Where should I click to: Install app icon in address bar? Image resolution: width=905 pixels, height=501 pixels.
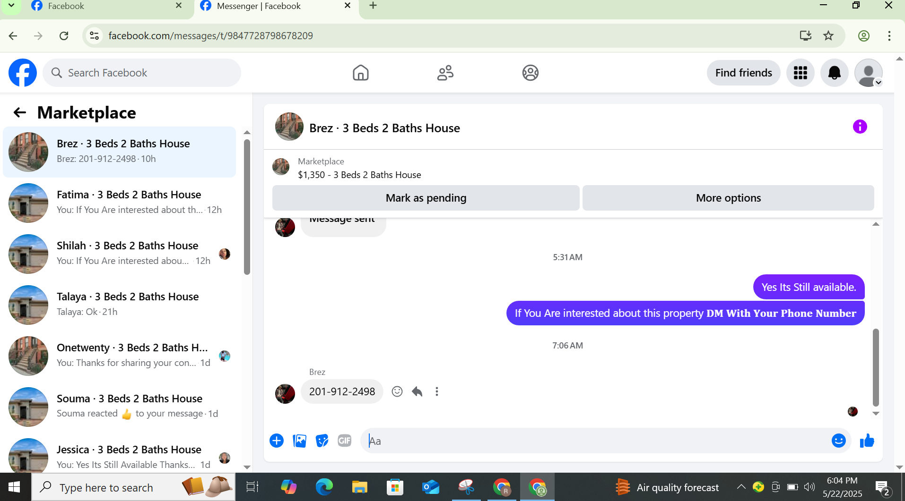(x=806, y=36)
